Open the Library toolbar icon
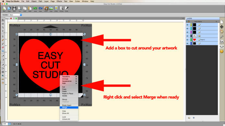 56,9
